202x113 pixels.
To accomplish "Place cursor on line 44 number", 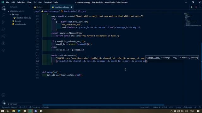I will pyautogui.click(x=37, y=61).
